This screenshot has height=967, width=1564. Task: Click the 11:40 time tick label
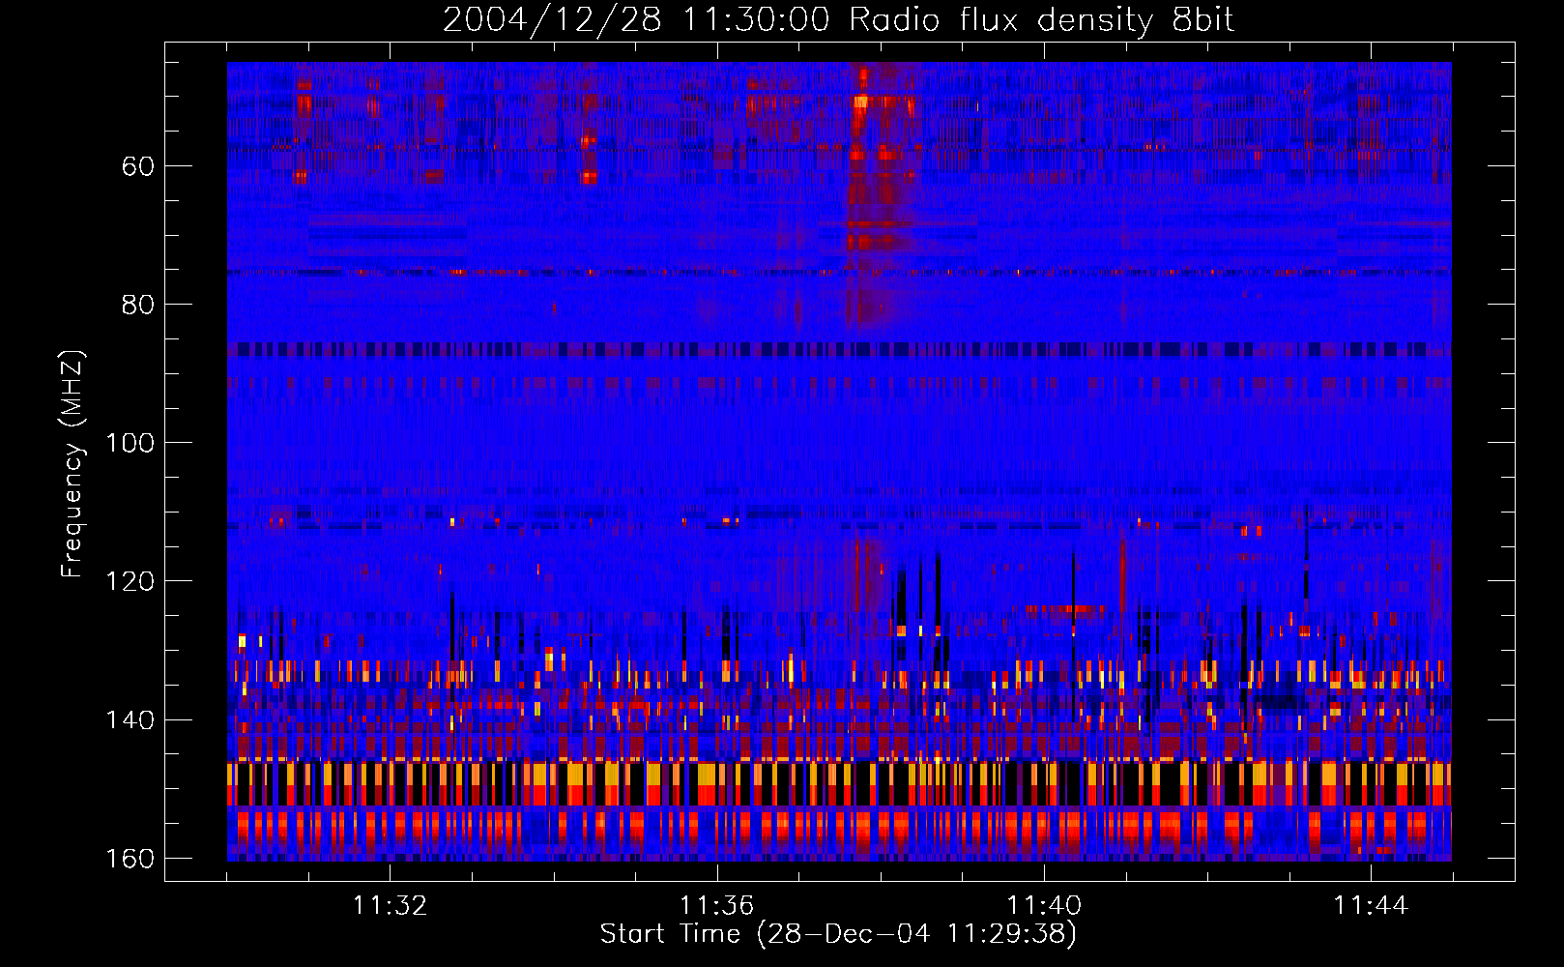(x=1044, y=906)
